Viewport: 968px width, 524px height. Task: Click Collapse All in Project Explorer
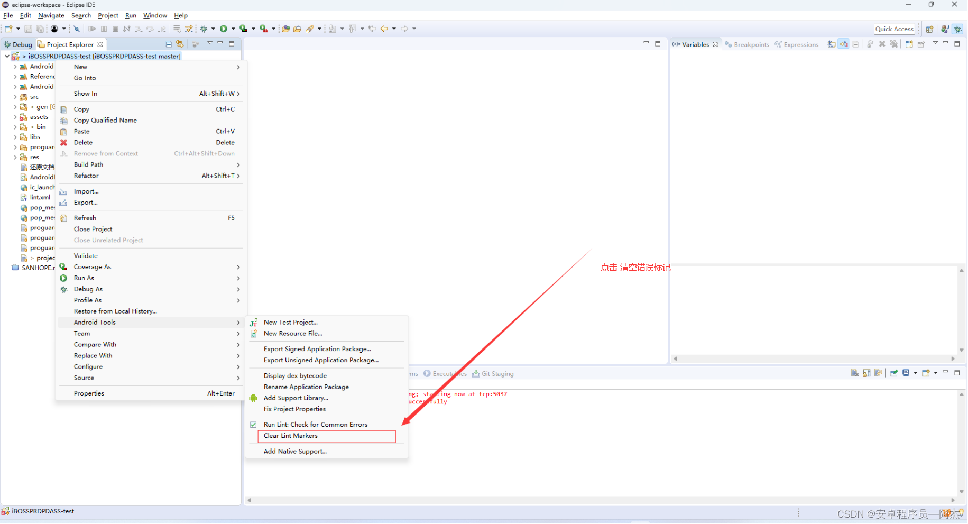[x=169, y=44]
